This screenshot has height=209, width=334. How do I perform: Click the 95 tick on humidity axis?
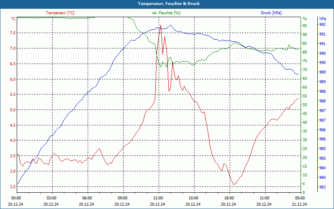[305, 26]
